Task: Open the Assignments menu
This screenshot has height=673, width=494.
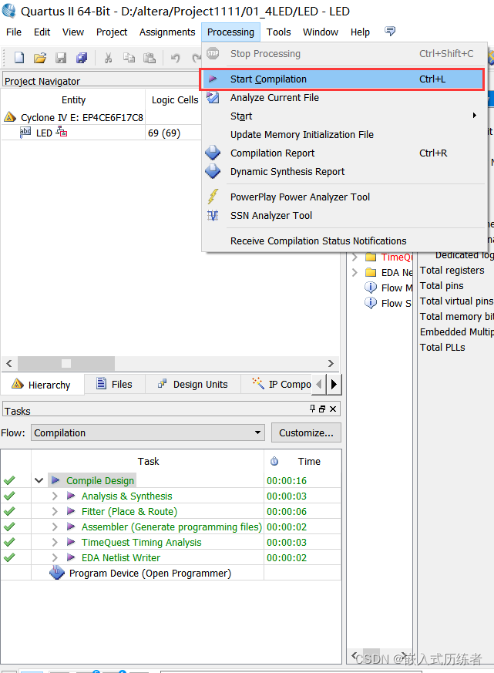Action: point(167,32)
